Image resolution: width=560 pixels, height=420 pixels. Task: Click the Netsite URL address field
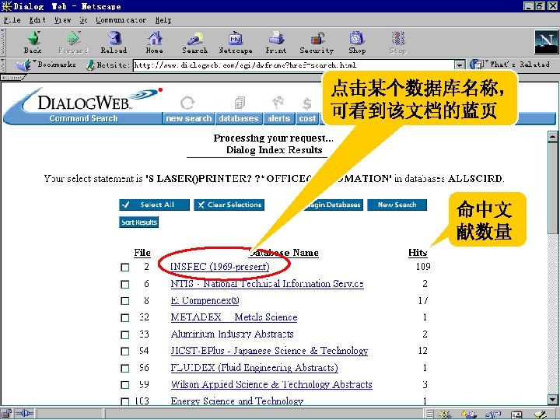pos(293,65)
